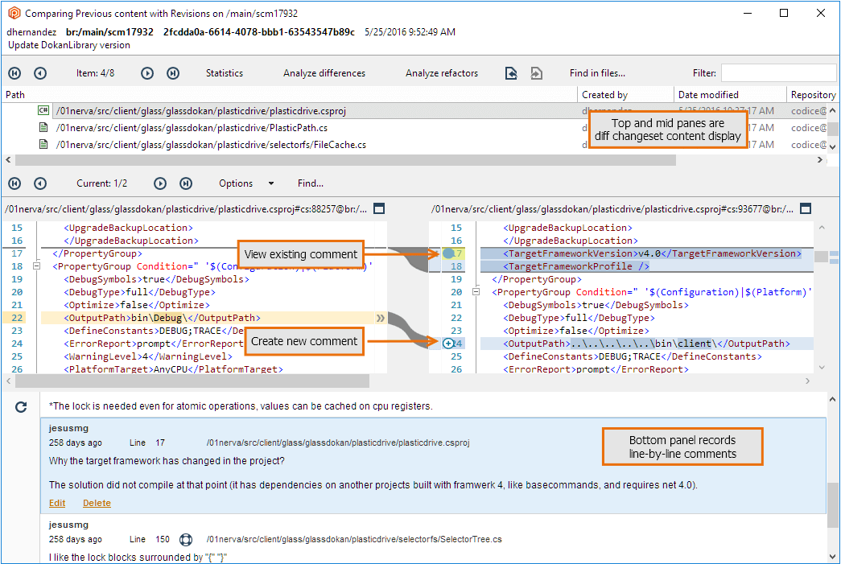Click second export arrow icon in toolbar
The height and width of the screenshot is (564, 841).
(536, 73)
